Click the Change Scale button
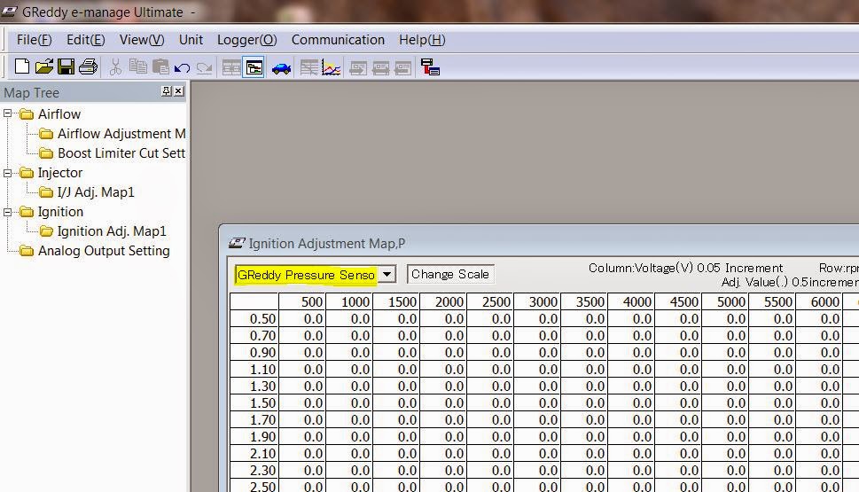This screenshot has width=859, height=492. [450, 275]
